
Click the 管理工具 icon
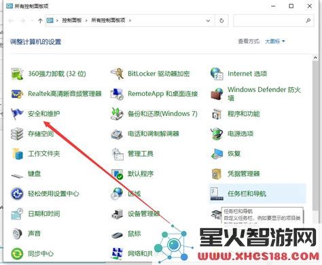tap(118, 154)
